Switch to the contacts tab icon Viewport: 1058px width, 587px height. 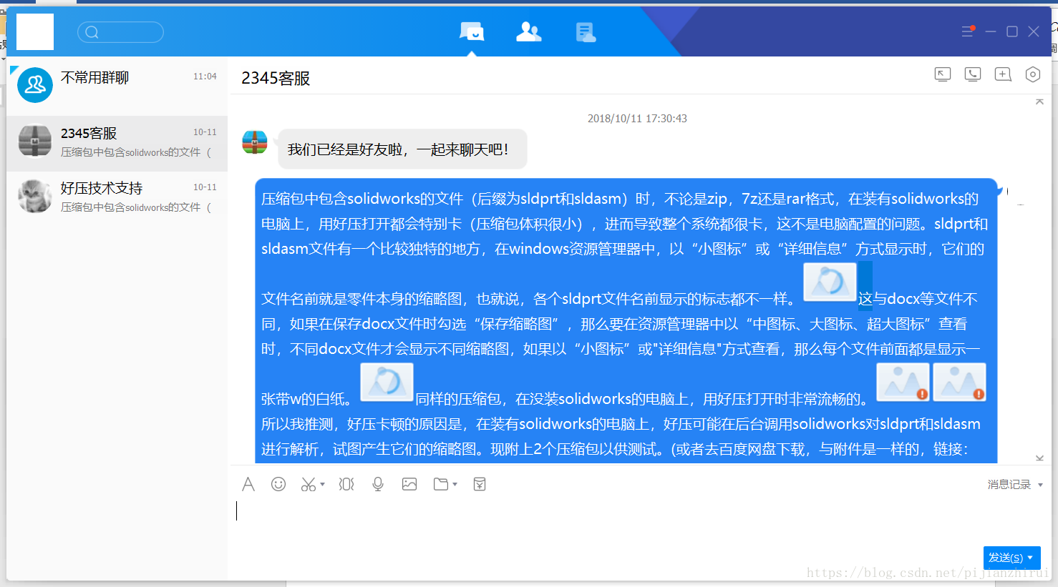pyautogui.click(x=528, y=31)
